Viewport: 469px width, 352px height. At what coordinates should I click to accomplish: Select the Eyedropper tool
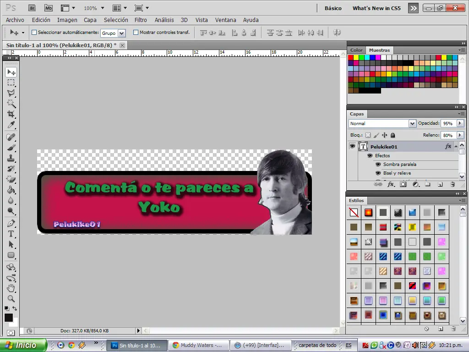click(11, 125)
